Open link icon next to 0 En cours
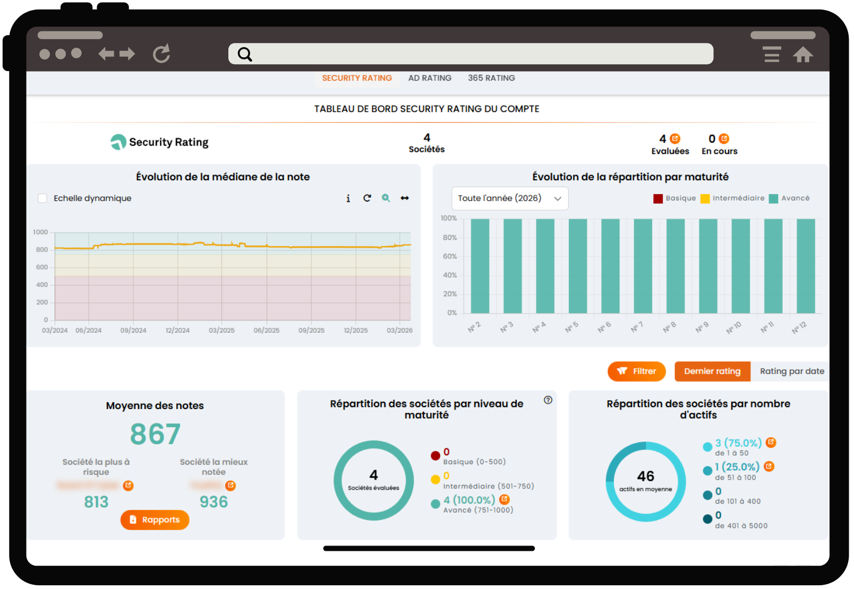 (x=724, y=138)
